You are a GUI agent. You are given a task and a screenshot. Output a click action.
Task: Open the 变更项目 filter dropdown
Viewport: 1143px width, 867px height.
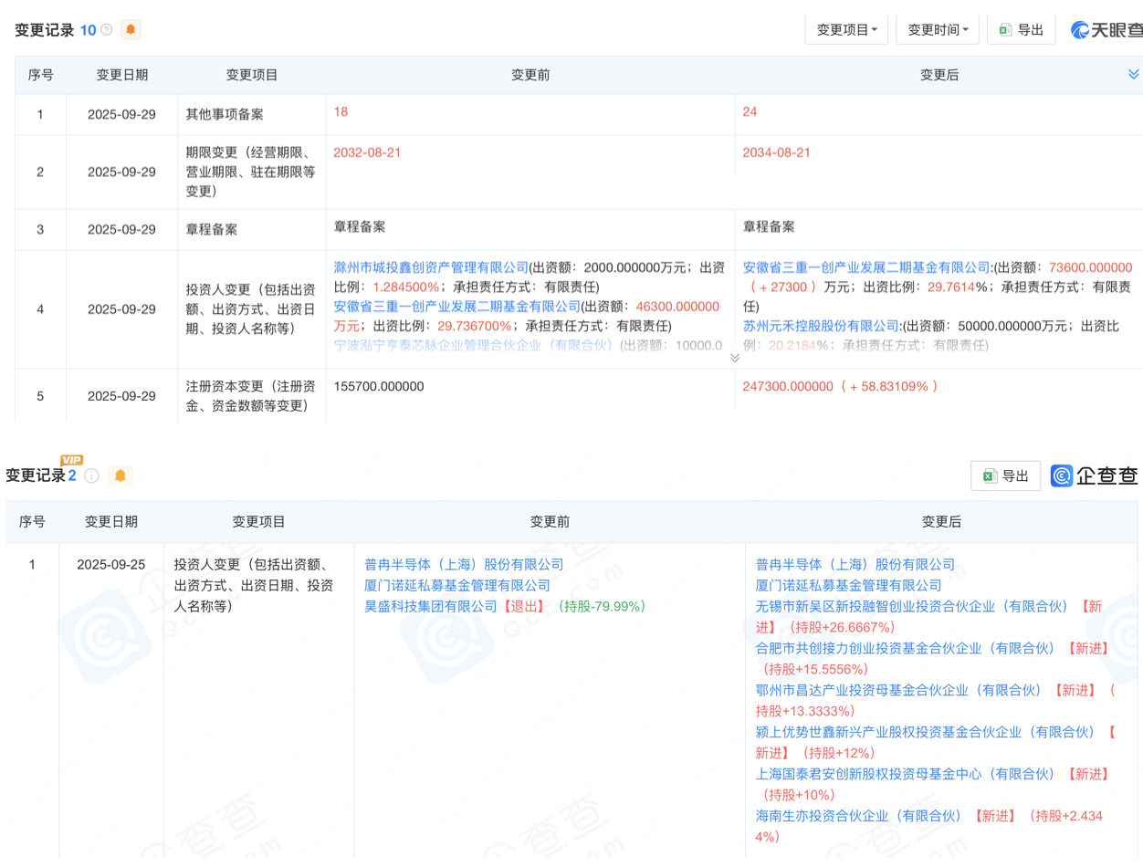click(845, 29)
